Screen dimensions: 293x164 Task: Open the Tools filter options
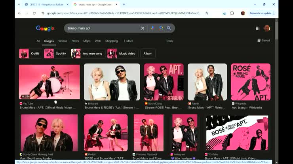click(x=169, y=41)
